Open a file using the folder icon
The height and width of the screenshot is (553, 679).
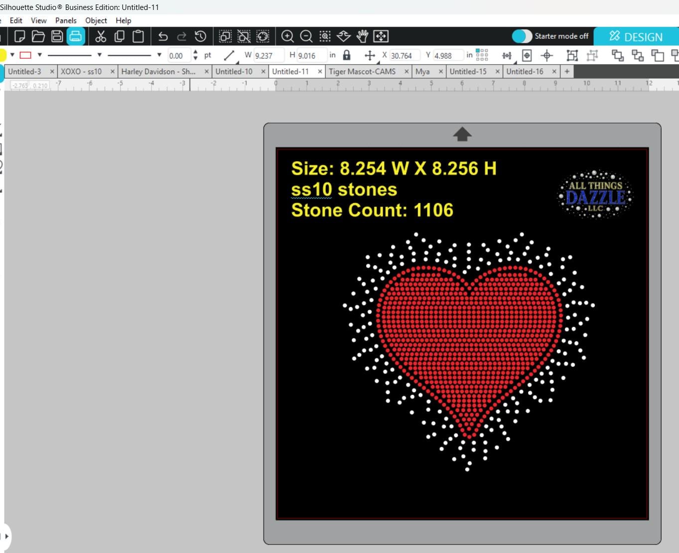(x=38, y=36)
